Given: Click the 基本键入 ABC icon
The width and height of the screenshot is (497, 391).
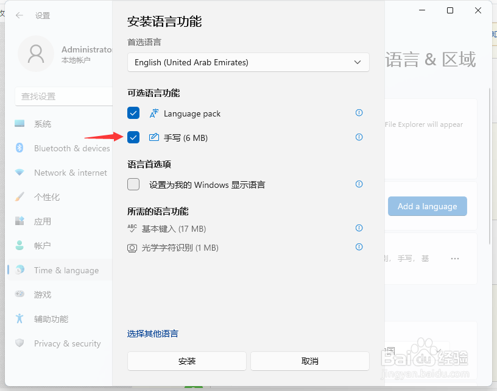Looking at the screenshot, I should point(132,228).
